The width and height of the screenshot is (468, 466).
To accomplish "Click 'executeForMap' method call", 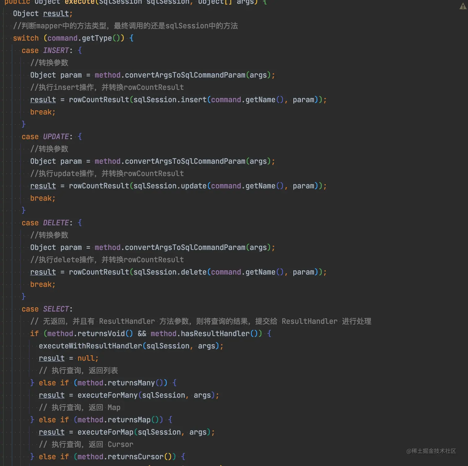I will coord(105,432).
